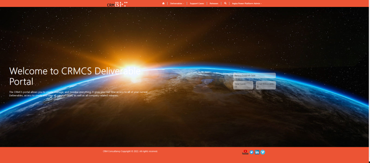Click the Home icon in navigation bar
The height and width of the screenshot is (163, 370).
point(163,4)
